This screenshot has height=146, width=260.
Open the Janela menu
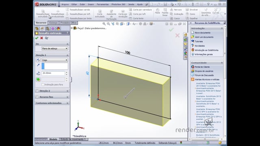pos(131,4)
